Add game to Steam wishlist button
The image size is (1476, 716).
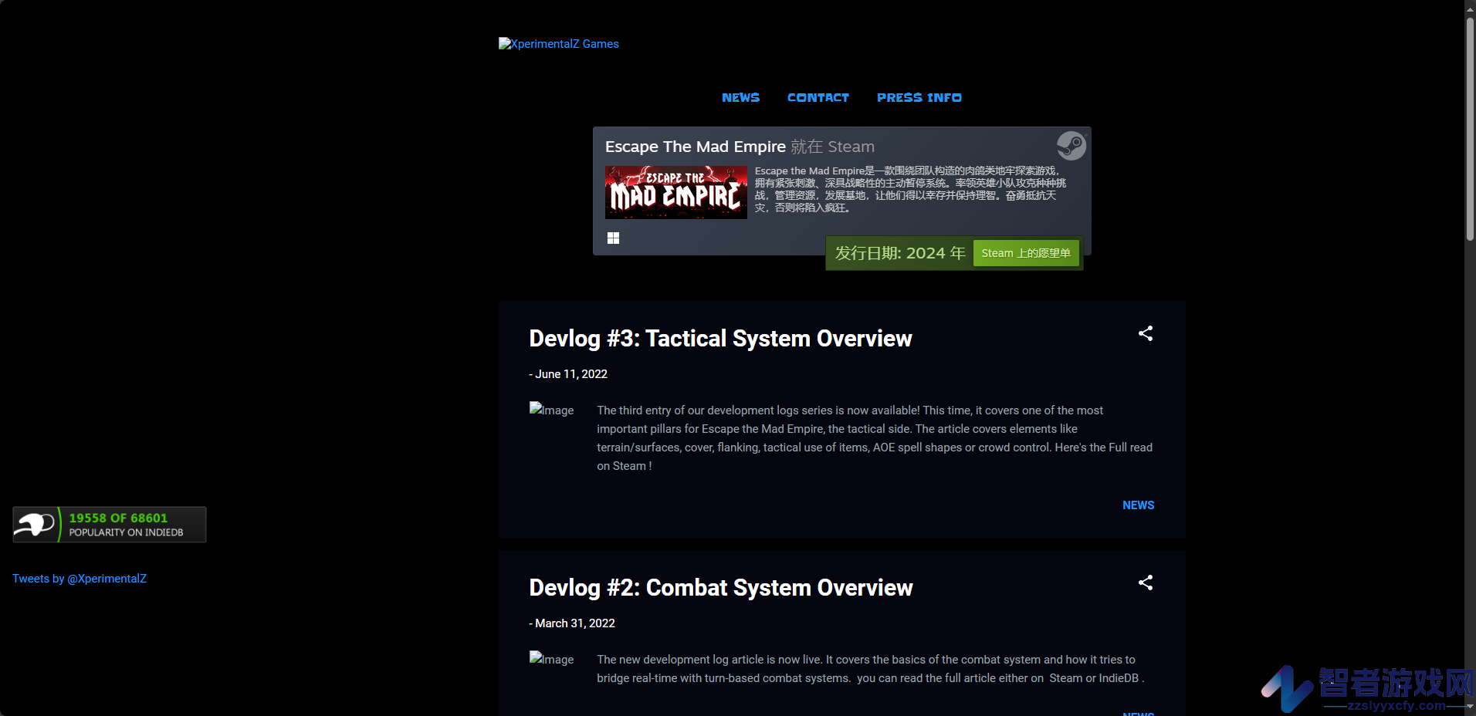pos(1026,253)
